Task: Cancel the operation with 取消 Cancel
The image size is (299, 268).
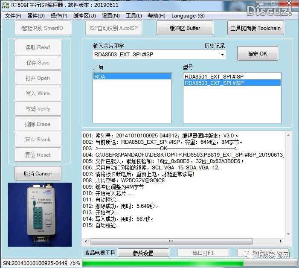Action: [x=38, y=173]
